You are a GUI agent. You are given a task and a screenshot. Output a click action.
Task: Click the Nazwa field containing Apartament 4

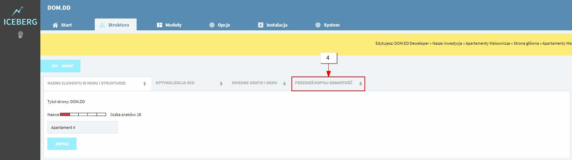83,128
